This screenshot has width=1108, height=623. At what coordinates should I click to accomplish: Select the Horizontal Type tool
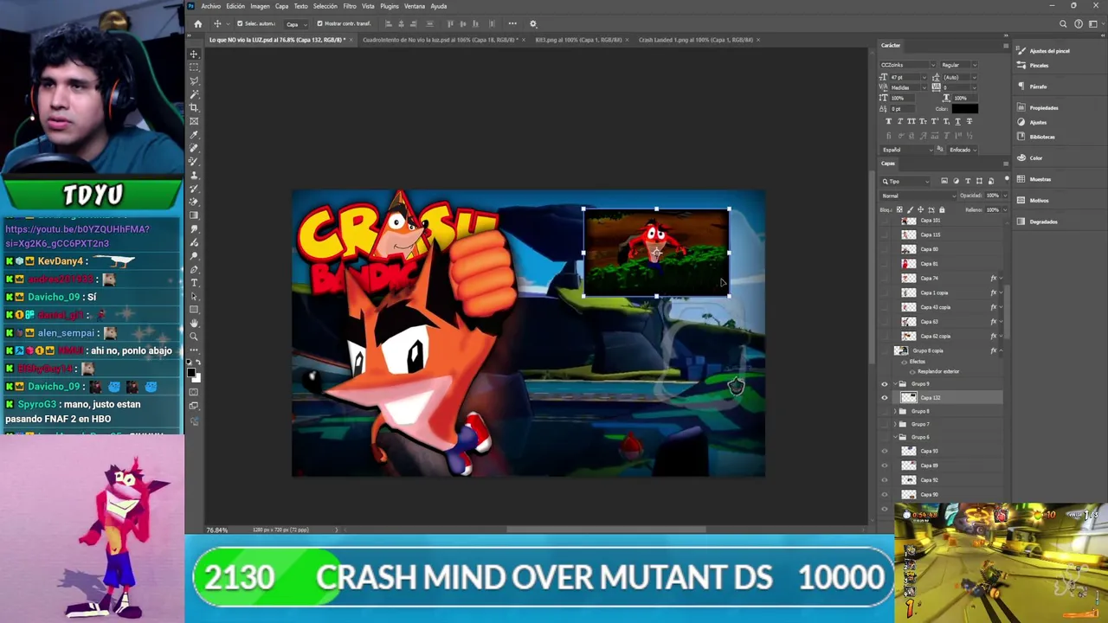click(194, 282)
